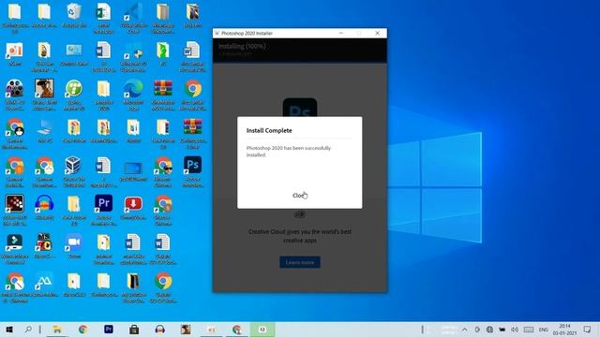Image resolution: width=600 pixels, height=337 pixels.
Task: Close the Photoshop 2020 Installer window
Action: tap(377, 34)
